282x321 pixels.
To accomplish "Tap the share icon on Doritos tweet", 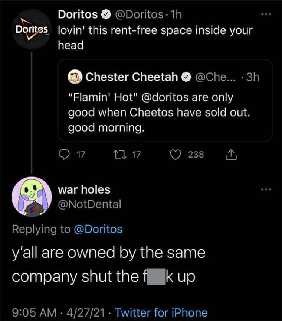I will click(231, 155).
